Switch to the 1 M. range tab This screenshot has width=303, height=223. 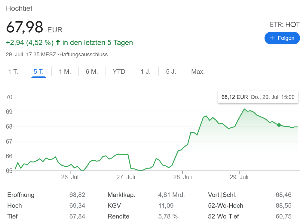coord(65,72)
